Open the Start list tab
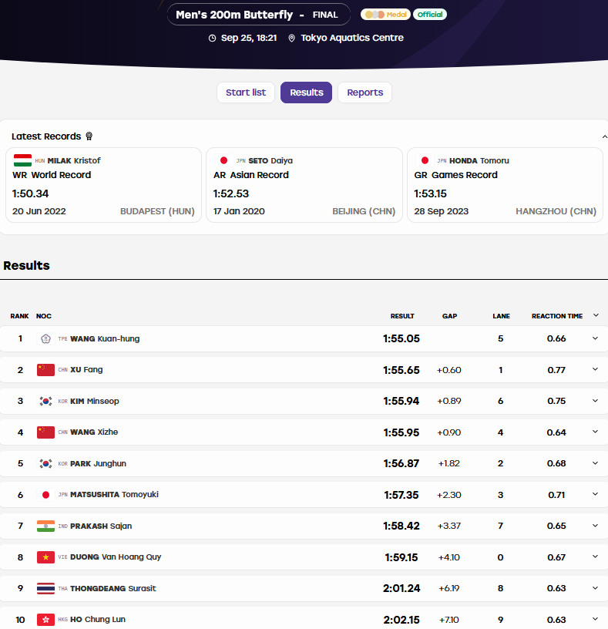 coord(246,92)
